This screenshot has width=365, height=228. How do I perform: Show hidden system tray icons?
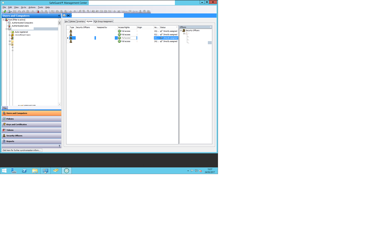pyautogui.click(x=188, y=171)
